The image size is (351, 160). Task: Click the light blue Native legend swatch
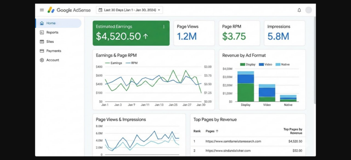[x=278, y=65]
